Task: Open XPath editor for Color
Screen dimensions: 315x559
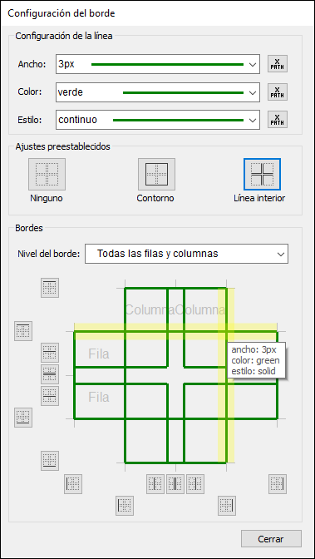Action: 278,92
